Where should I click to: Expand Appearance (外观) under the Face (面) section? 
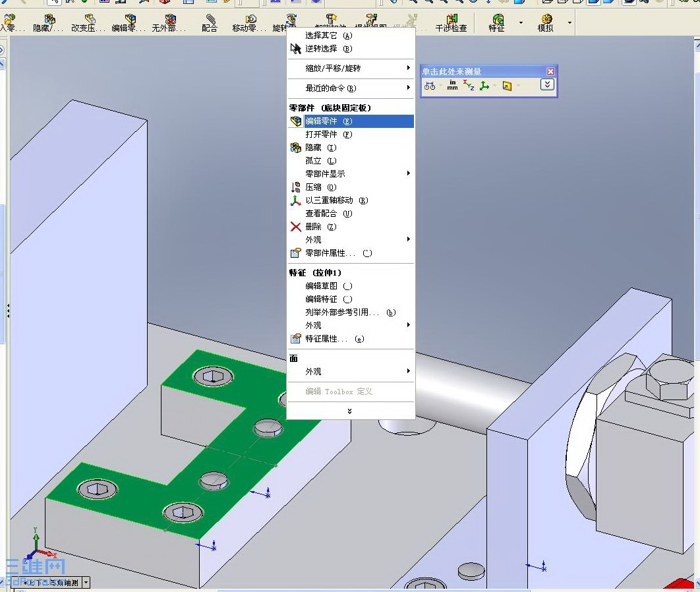coord(351,371)
